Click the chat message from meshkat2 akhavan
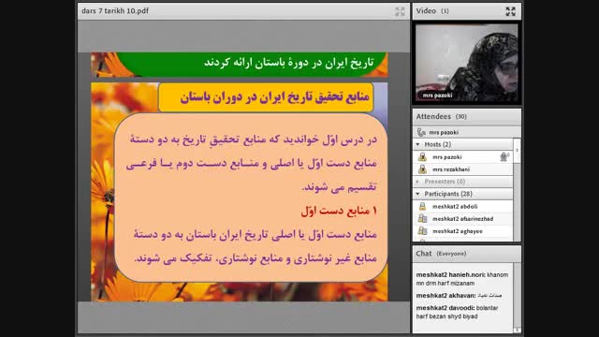The width and height of the screenshot is (599, 337). coord(459,296)
